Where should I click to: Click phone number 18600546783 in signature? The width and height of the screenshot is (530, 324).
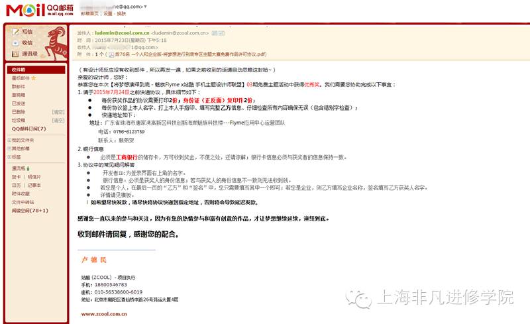point(111,285)
